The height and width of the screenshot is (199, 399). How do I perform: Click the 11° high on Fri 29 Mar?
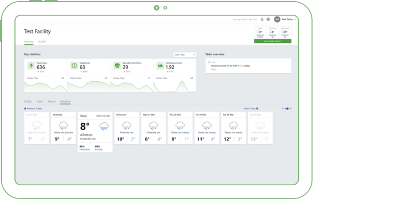click(x=201, y=139)
